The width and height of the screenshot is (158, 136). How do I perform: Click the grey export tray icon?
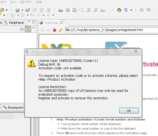click(102, 10)
